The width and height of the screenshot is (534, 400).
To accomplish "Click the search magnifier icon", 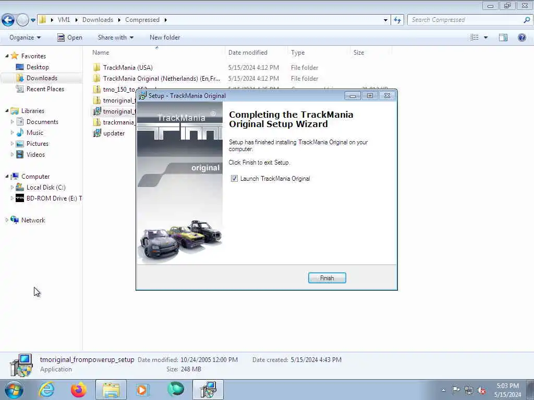I will coord(527,20).
